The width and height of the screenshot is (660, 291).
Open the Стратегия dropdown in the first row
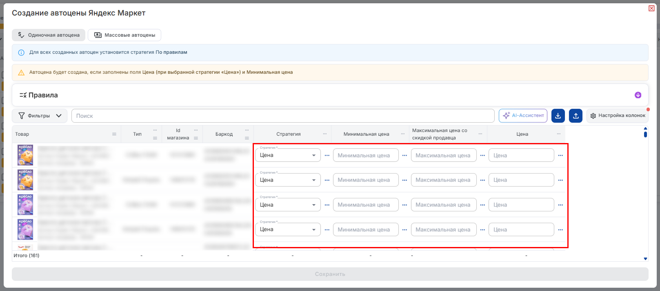click(x=288, y=155)
